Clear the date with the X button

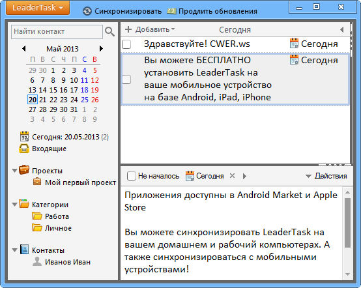pos(232,176)
